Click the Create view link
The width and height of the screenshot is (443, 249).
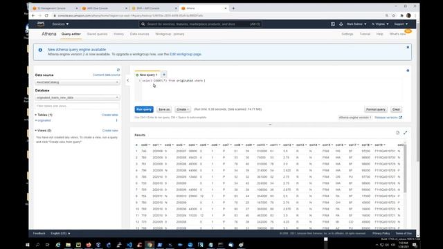(x=110, y=131)
